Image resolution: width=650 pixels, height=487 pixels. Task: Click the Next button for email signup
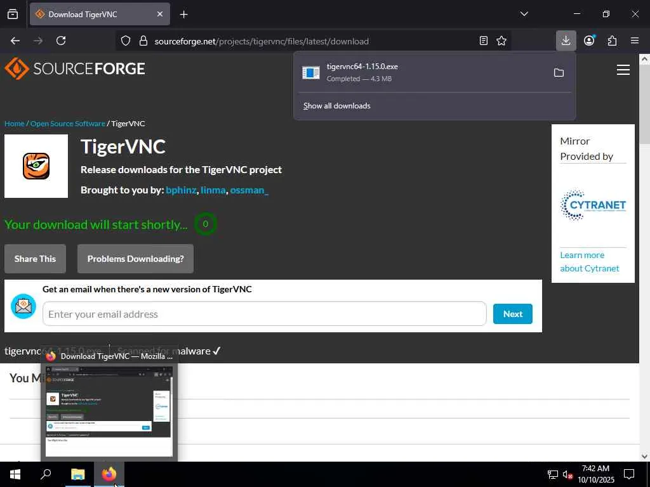click(513, 314)
